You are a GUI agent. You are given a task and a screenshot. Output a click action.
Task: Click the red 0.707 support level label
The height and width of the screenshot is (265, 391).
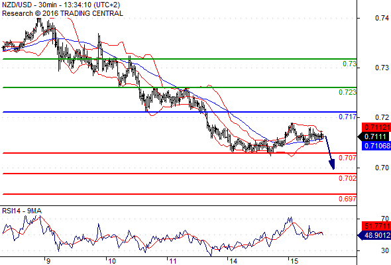click(x=347, y=158)
